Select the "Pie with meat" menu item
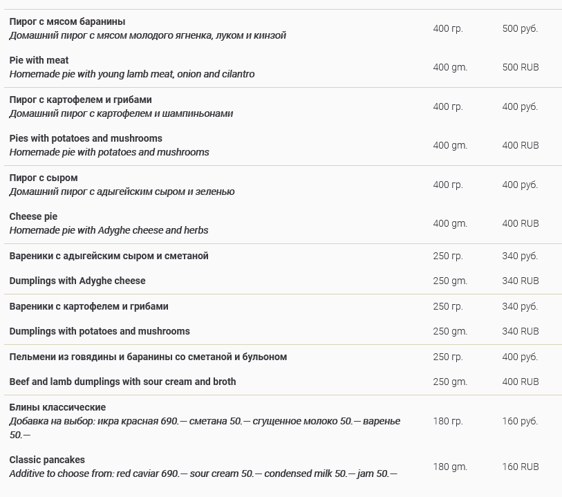 coord(39,60)
